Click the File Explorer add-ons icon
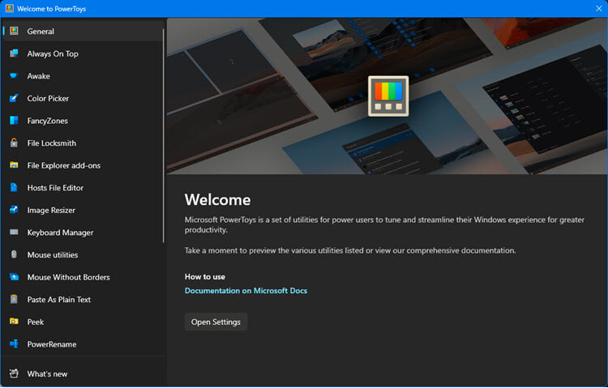Image resolution: width=608 pixels, height=388 pixels. pyautogui.click(x=14, y=165)
